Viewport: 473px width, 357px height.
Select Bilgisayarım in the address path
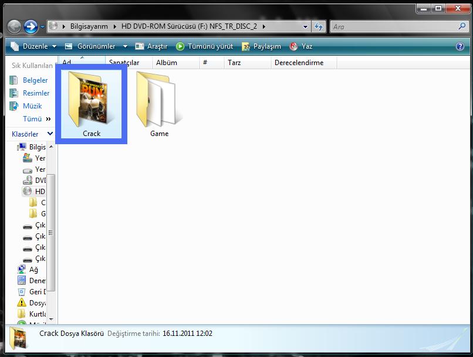(89, 26)
